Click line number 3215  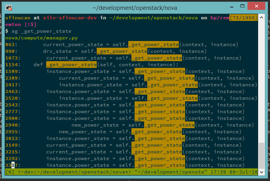pyautogui.click(x=11, y=152)
